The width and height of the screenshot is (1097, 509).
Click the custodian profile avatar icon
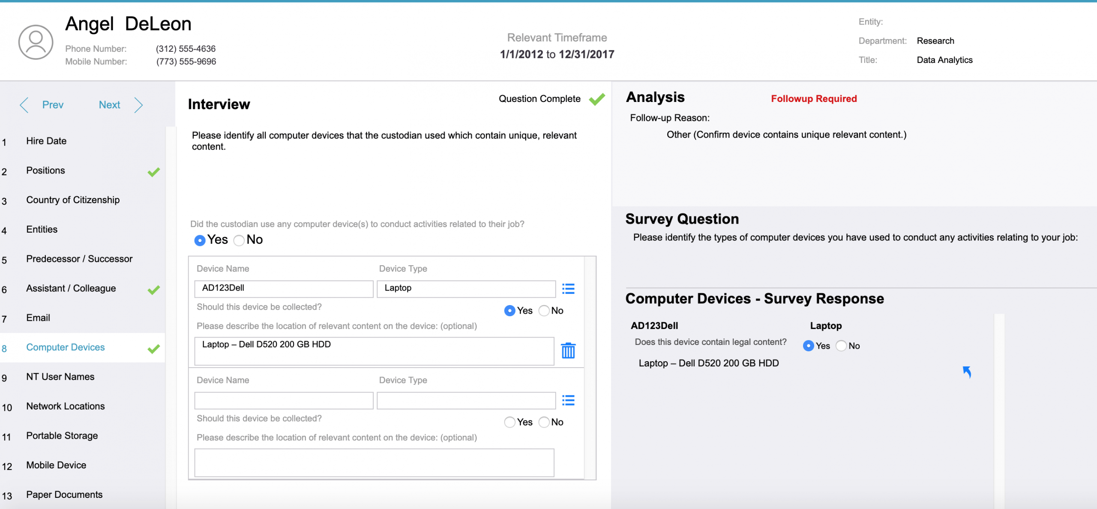click(x=36, y=42)
